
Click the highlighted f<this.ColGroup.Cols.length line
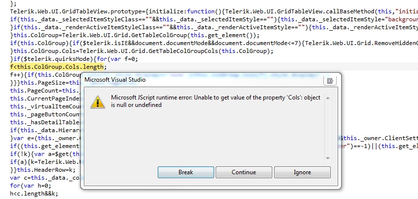pos(58,66)
